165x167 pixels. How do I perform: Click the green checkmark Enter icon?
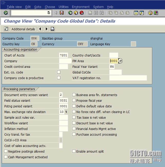pos(6,13)
